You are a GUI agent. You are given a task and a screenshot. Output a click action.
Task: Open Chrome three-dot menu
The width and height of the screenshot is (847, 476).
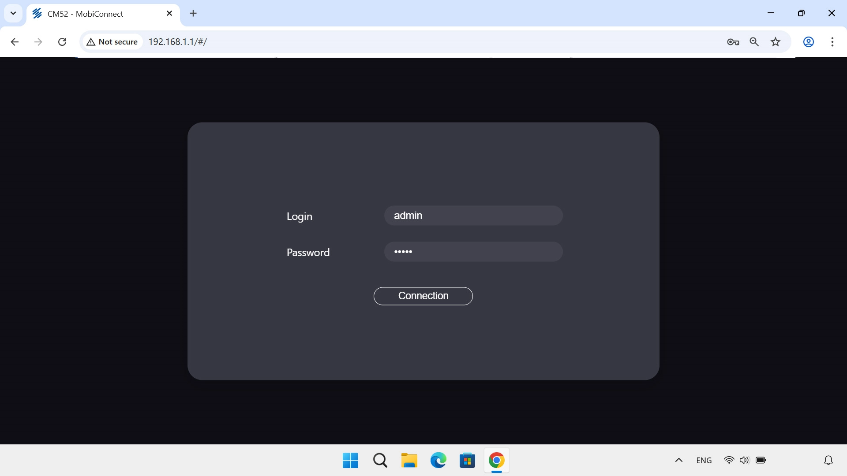832,42
